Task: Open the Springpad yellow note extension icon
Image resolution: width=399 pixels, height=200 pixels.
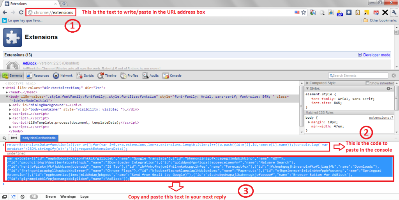Action: 367,12
